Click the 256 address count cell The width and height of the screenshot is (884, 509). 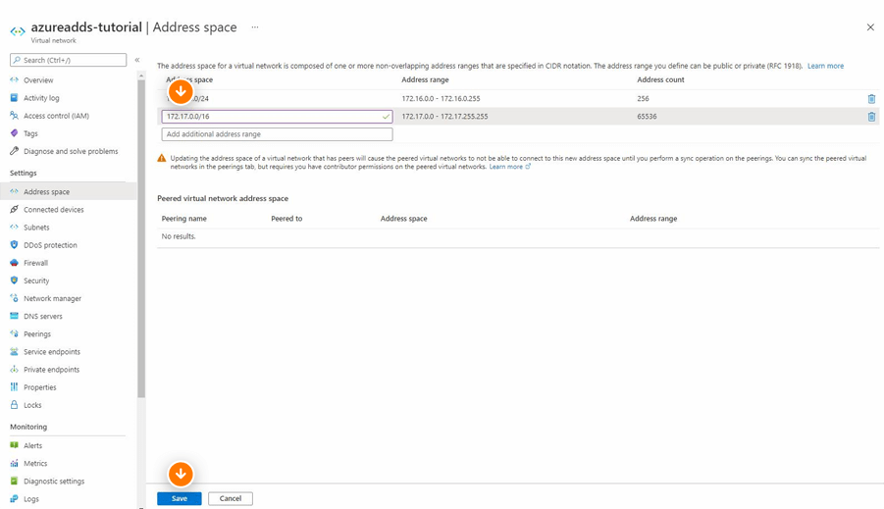(643, 98)
